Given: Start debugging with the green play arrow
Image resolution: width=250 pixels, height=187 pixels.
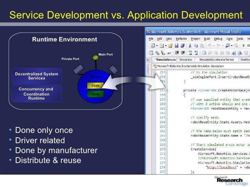Looking at the screenshot, I should [243, 46].
